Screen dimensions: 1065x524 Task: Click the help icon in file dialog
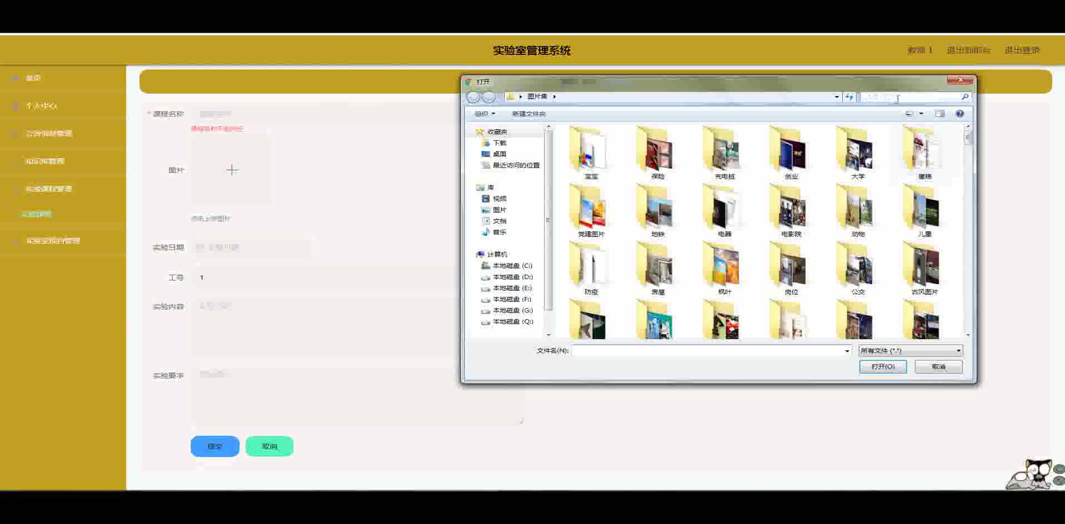pos(959,114)
